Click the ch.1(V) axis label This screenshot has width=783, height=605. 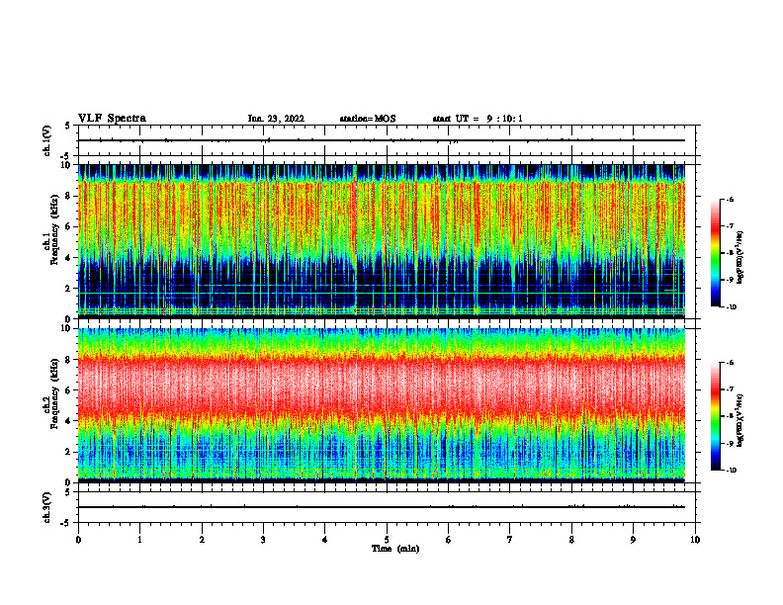tap(47, 140)
